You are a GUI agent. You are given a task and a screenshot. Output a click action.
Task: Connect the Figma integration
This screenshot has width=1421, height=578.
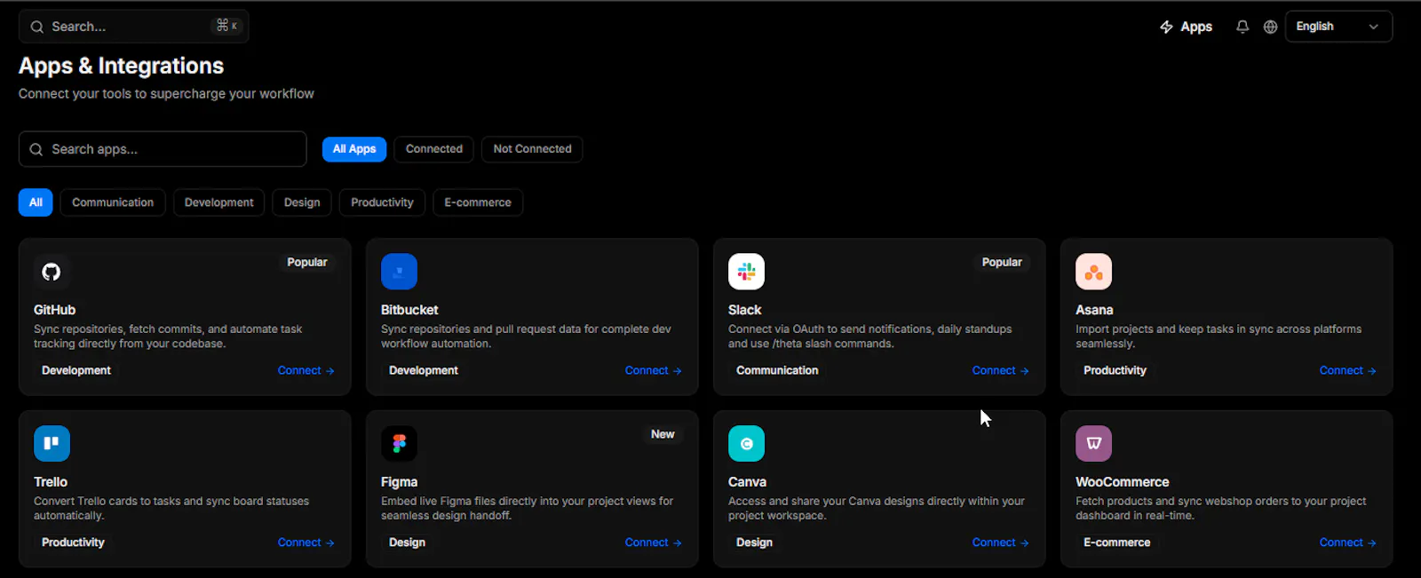[x=654, y=542]
